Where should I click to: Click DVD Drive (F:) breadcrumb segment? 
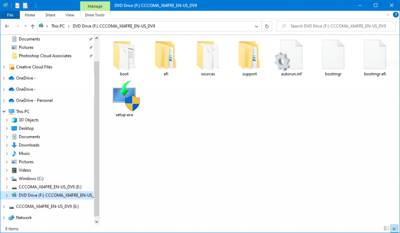click(x=114, y=26)
